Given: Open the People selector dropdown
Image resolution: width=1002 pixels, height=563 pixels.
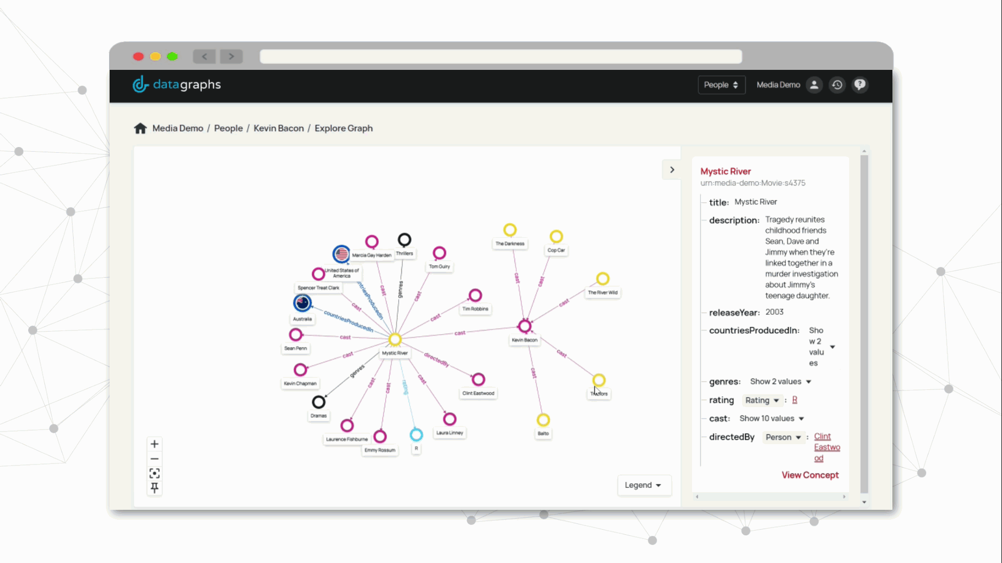Looking at the screenshot, I should point(721,85).
